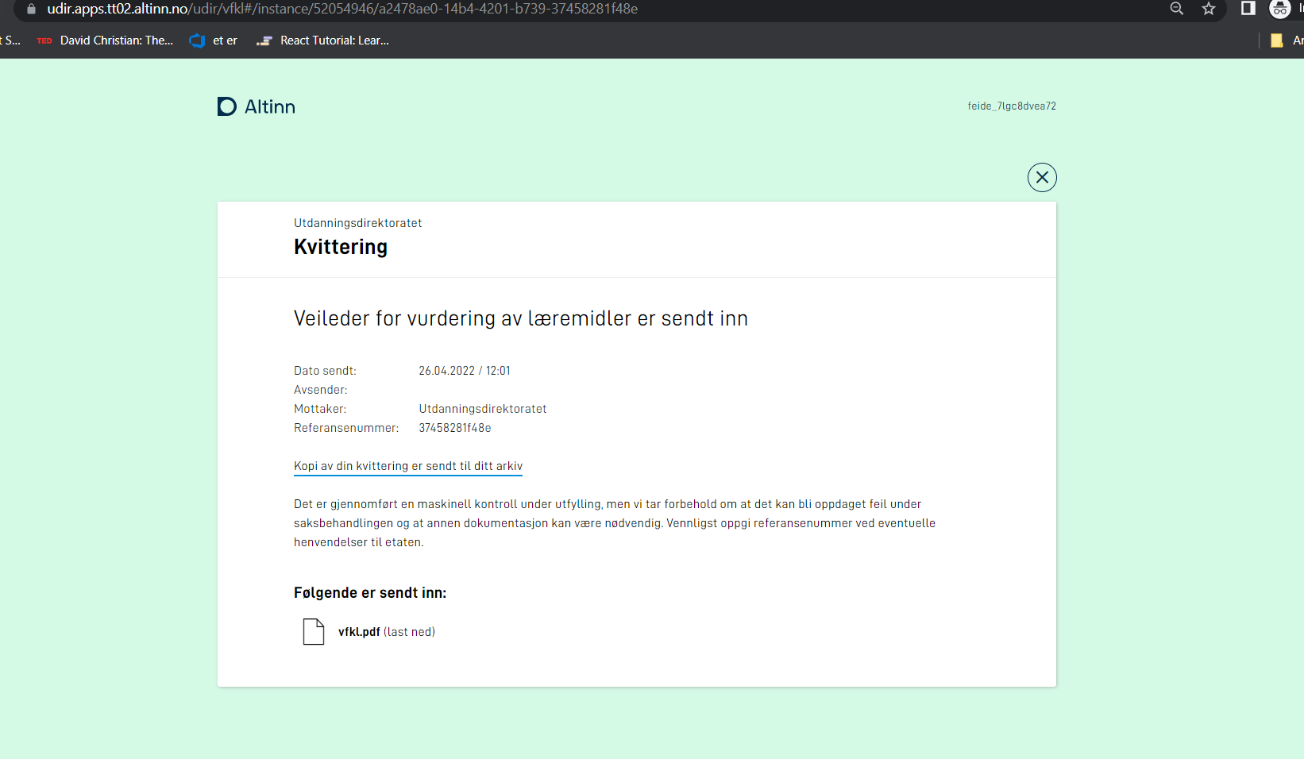Click the TED icon on the bookmarks bar

44,40
